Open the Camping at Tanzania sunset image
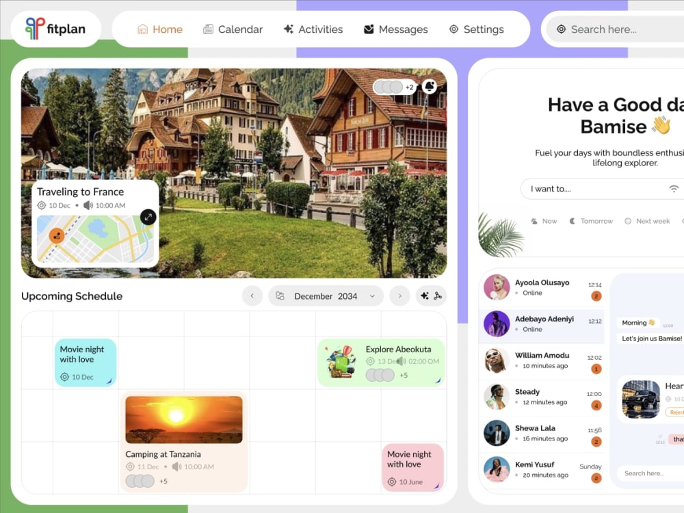Screen dimensions: 684x513 click(183, 420)
